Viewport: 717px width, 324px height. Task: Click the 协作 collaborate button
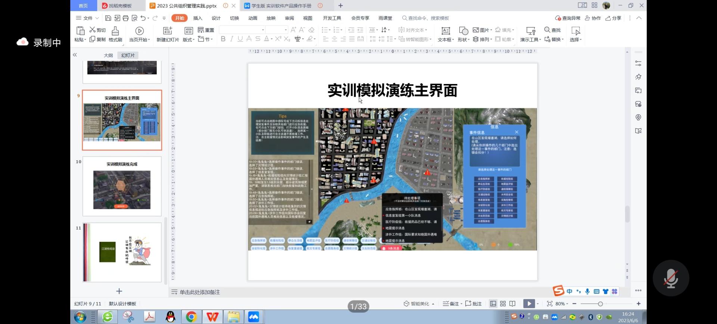[593, 18]
